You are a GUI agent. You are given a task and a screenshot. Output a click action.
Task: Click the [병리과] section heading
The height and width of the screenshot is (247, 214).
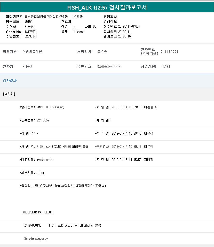click(9, 94)
